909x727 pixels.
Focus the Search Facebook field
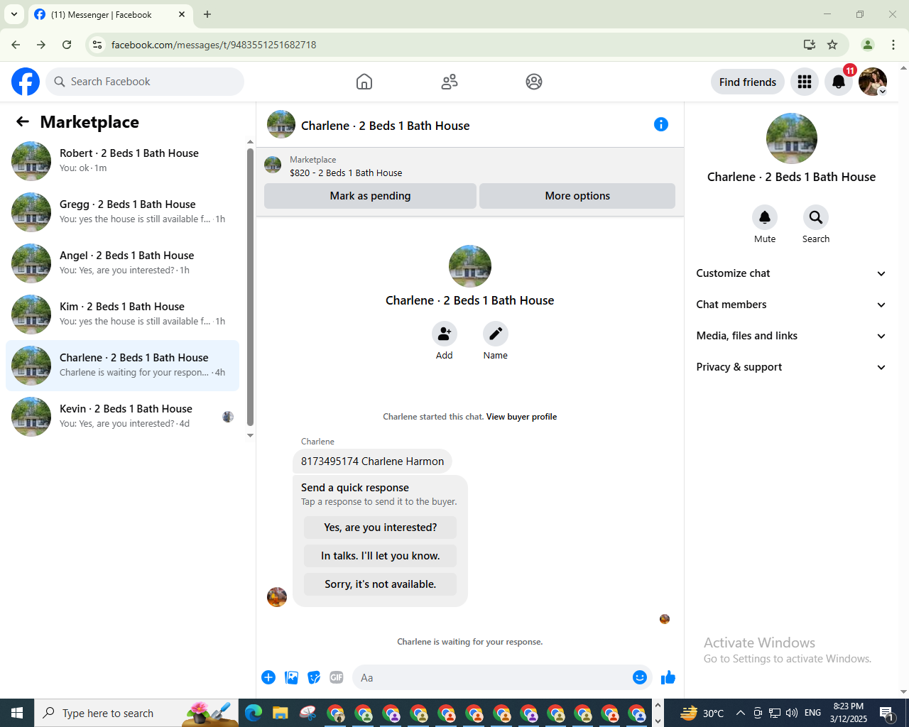(x=145, y=82)
